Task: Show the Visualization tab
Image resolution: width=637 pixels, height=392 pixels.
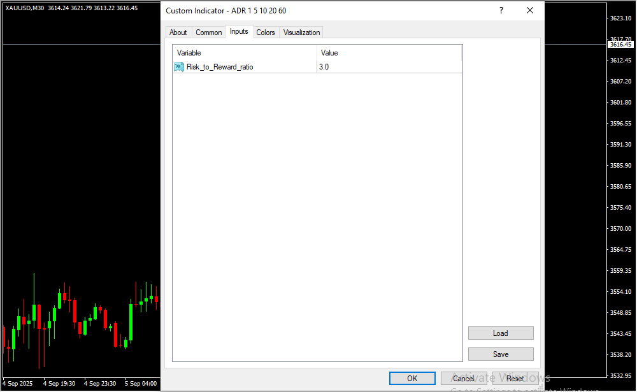Action: click(301, 33)
